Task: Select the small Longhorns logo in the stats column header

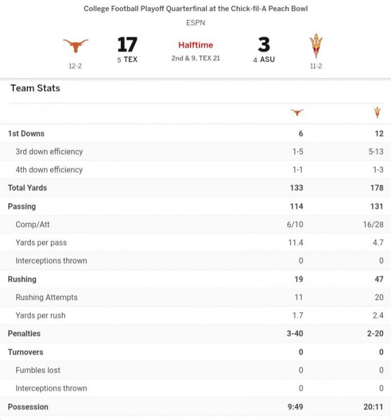Action: click(297, 113)
